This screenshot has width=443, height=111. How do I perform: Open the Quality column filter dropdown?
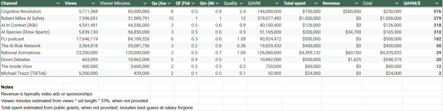tap(241, 3)
